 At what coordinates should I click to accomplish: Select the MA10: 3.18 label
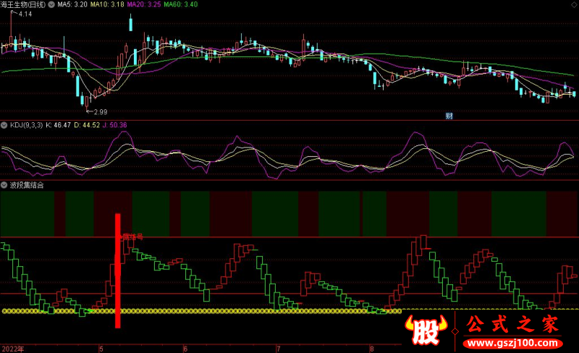click(x=107, y=5)
